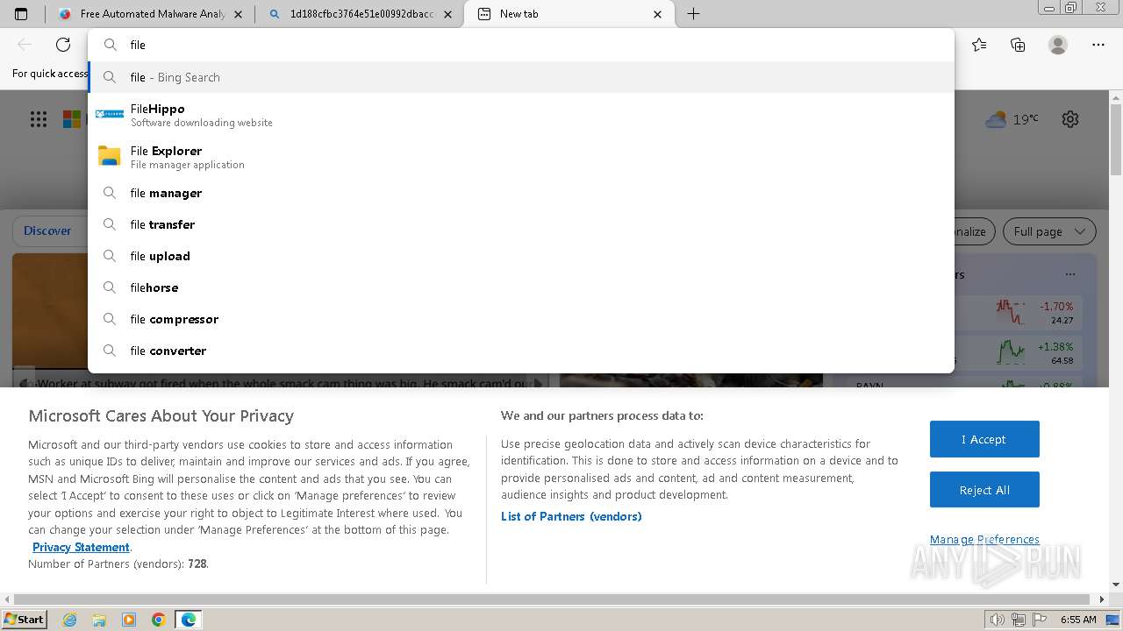Launch Internet Explorer from the taskbar
Image resolution: width=1123 pixels, height=631 pixels.
tap(70, 620)
